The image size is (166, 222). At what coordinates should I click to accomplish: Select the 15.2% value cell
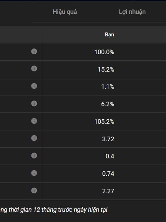pyautogui.click(x=106, y=69)
